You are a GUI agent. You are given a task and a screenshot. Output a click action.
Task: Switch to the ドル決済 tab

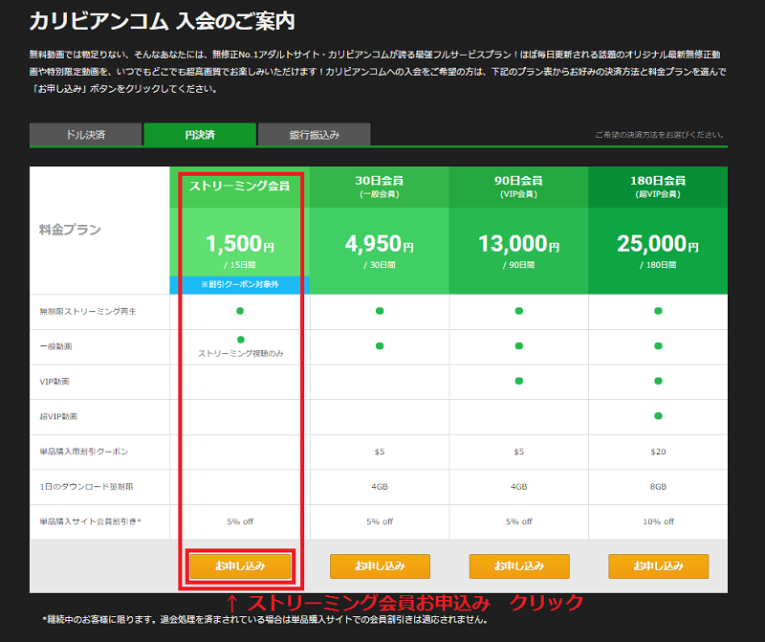click(85, 135)
